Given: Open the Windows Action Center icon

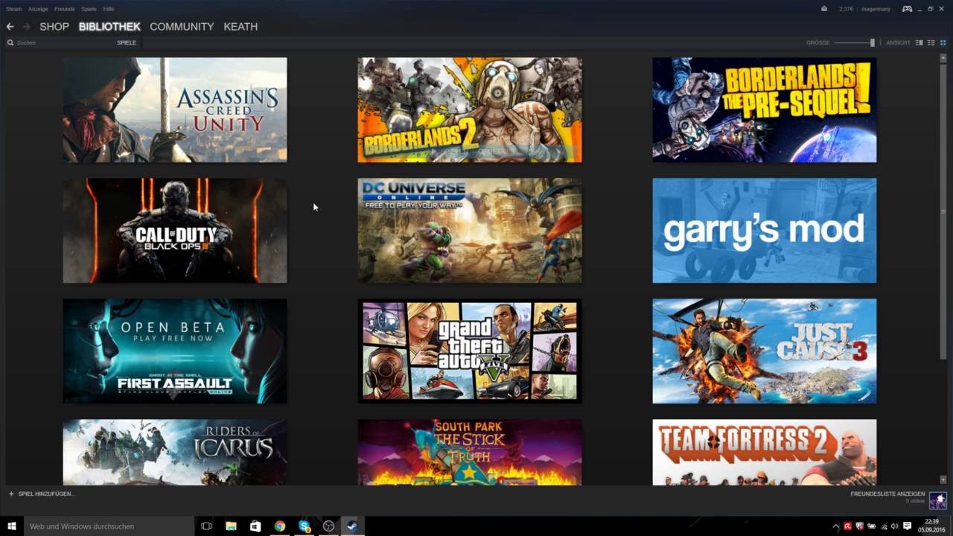Looking at the screenshot, I should point(908,526).
